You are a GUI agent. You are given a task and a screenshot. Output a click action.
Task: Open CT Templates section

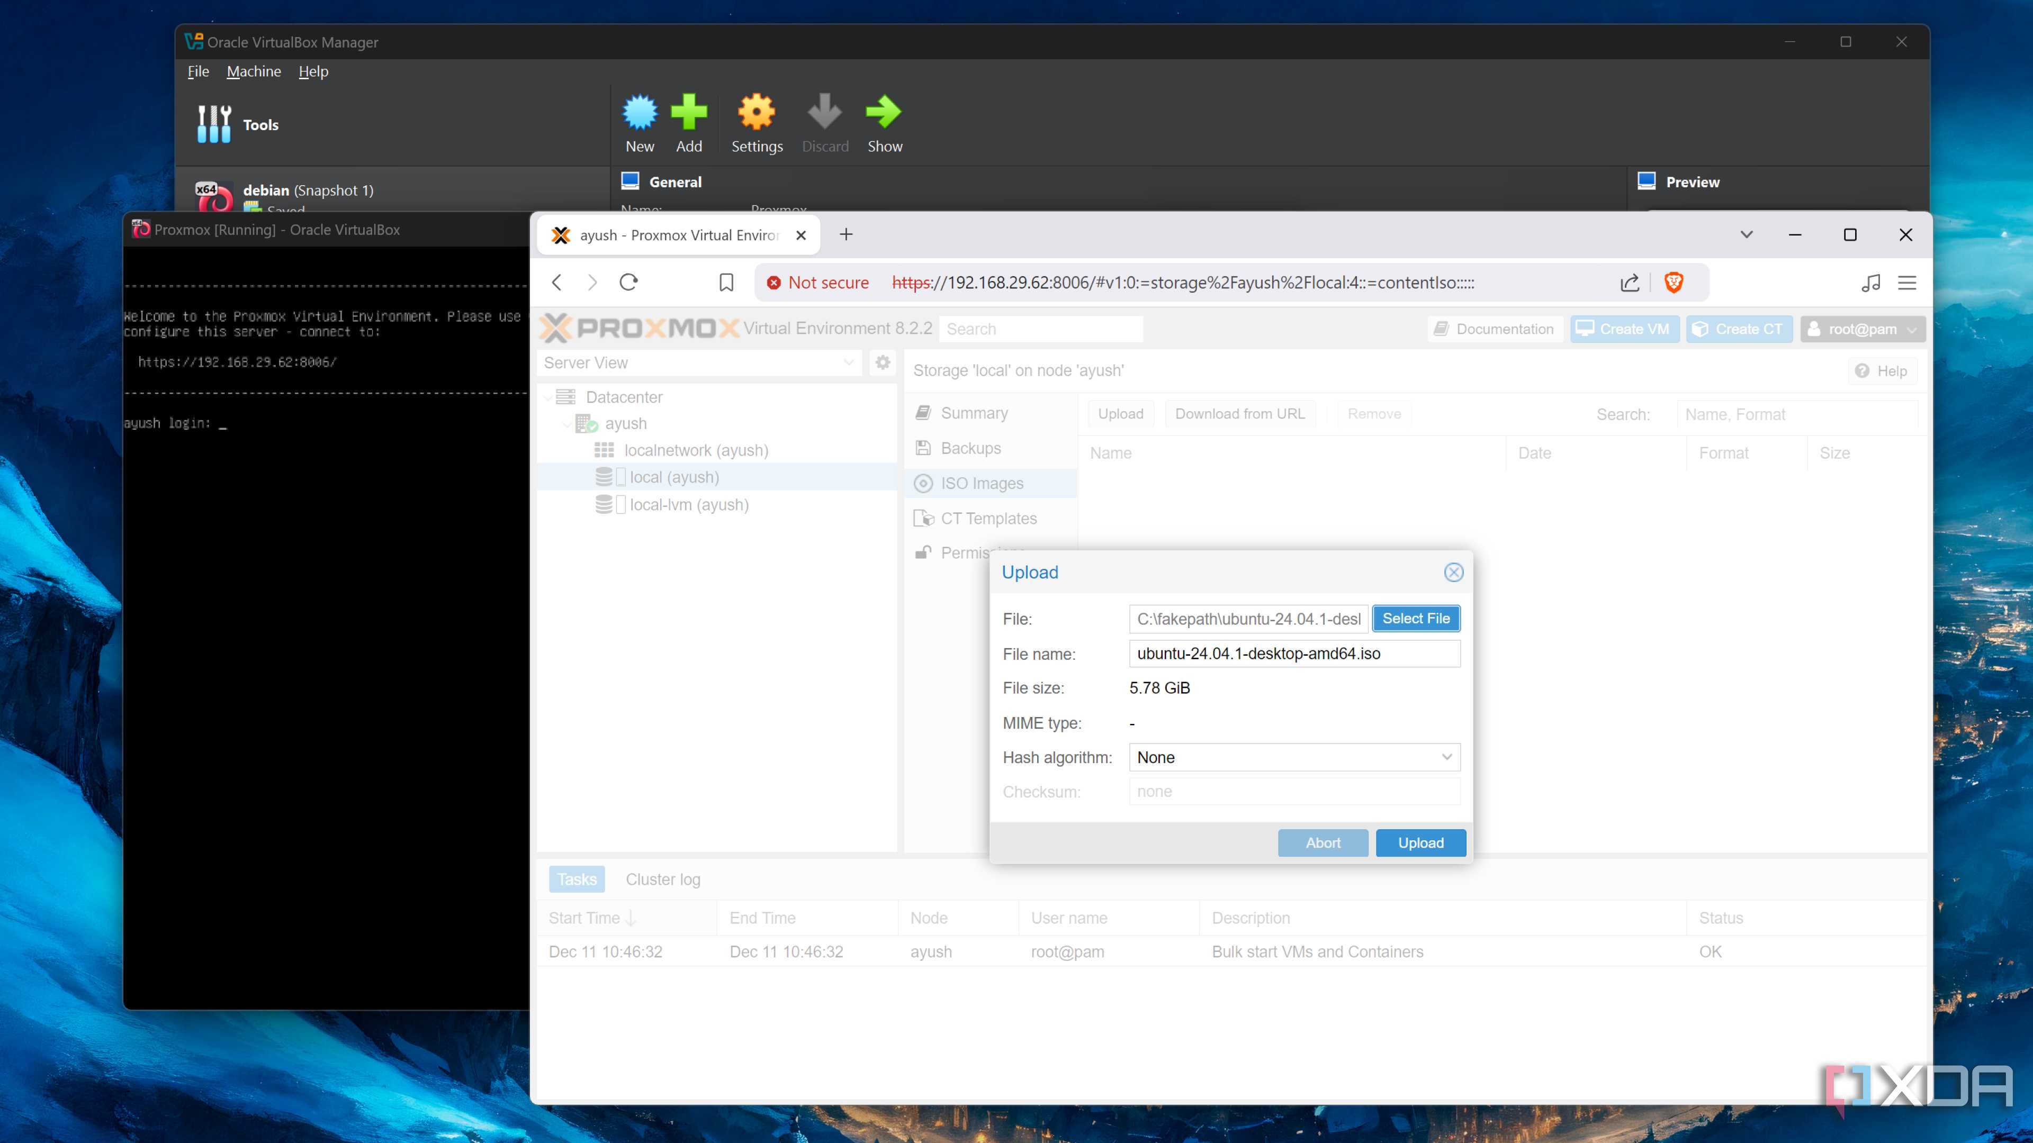click(991, 518)
